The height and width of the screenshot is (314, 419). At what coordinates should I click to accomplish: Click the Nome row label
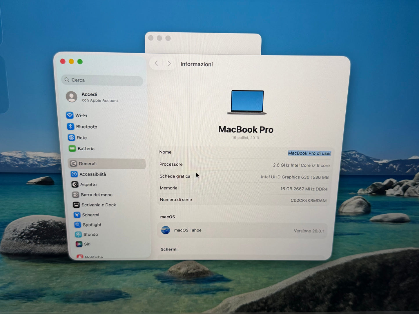click(165, 152)
